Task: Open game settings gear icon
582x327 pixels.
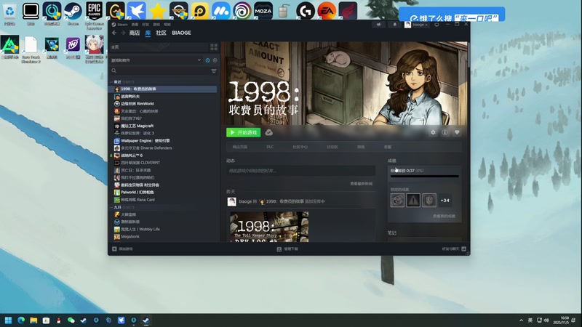Action: 433,132
